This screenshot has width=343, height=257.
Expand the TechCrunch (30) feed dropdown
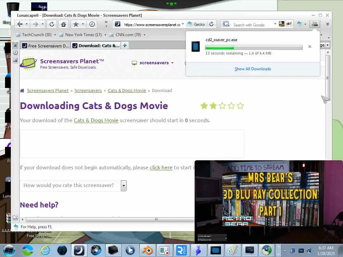tap(55, 35)
